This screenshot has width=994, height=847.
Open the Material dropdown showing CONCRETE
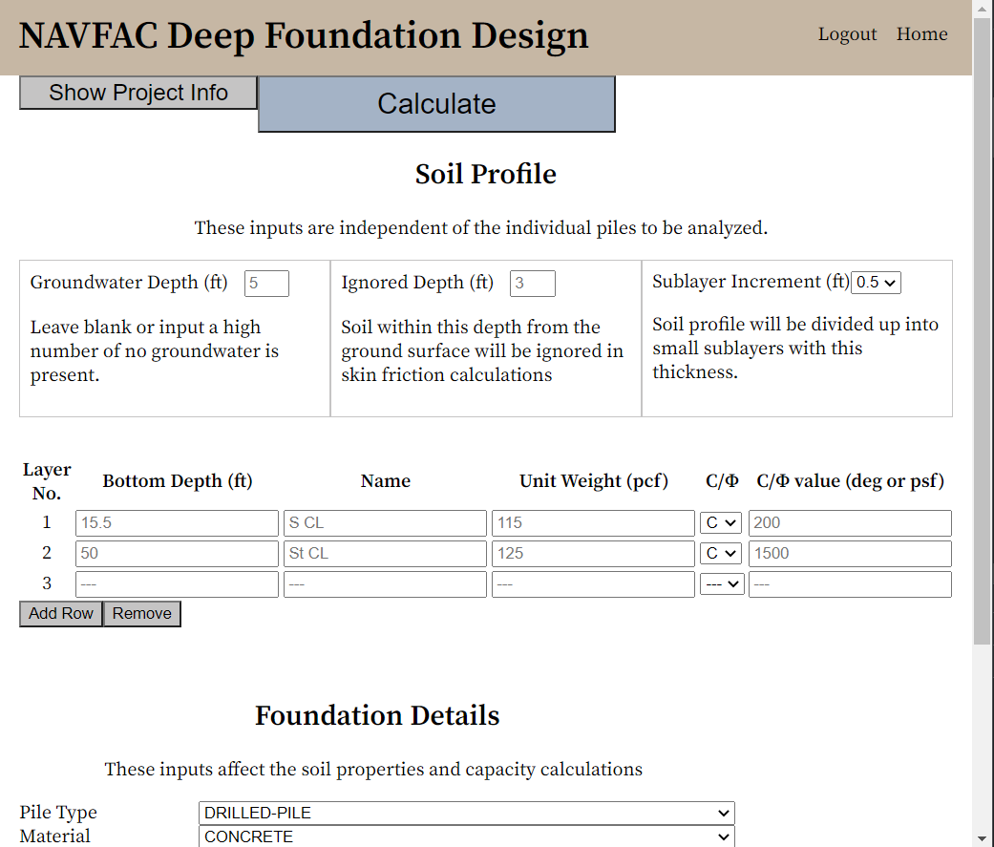click(467, 836)
